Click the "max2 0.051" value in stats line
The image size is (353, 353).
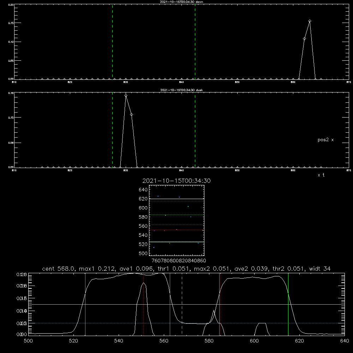(x=211, y=269)
